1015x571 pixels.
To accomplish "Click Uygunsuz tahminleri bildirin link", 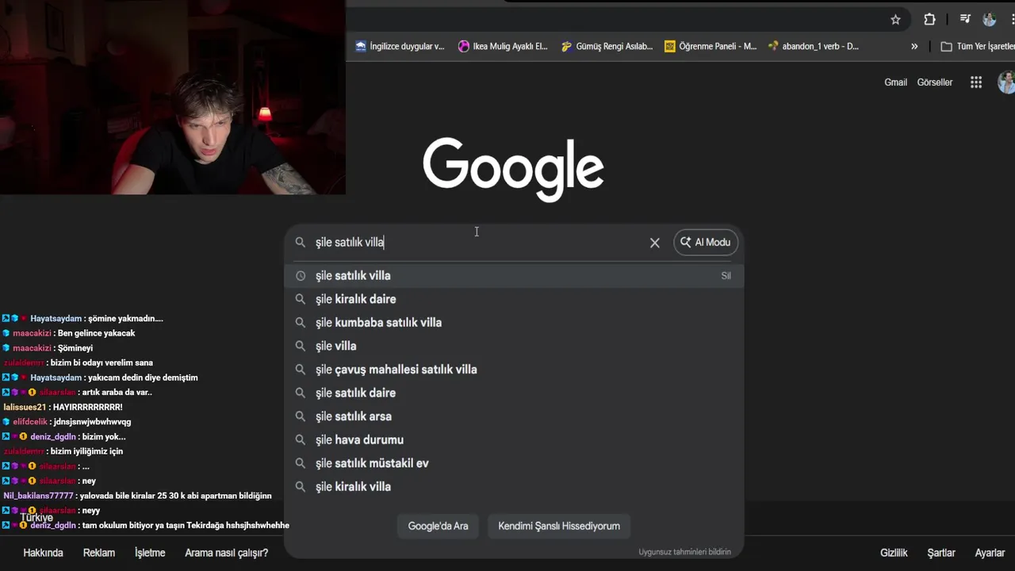I will (x=685, y=552).
